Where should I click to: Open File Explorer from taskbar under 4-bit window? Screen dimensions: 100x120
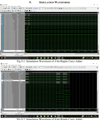pyautogui.click(x=37, y=58)
